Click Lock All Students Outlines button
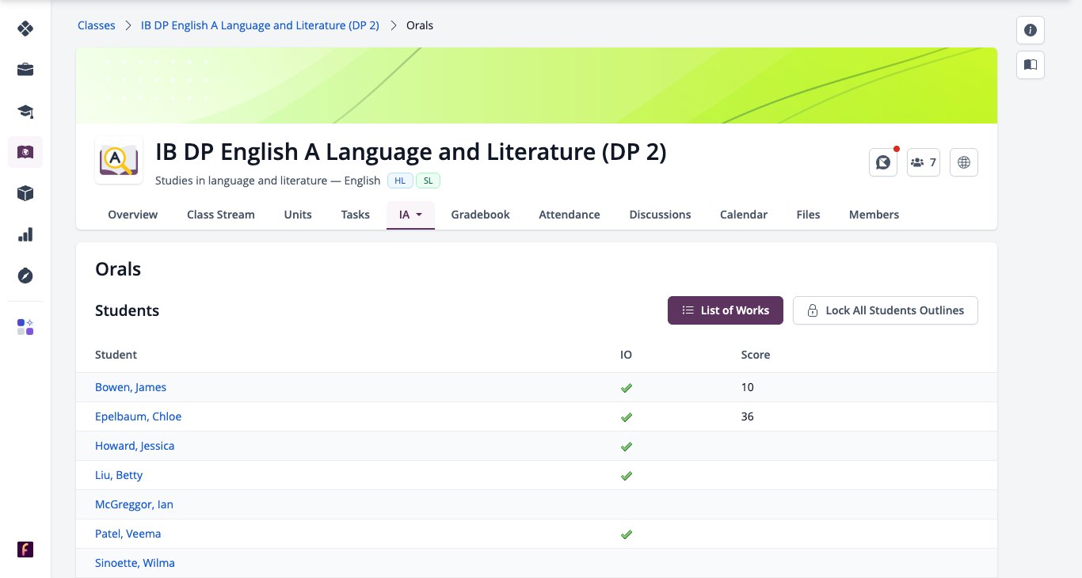The height and width of the screenshot is (578, 1082). coord(886,310)
